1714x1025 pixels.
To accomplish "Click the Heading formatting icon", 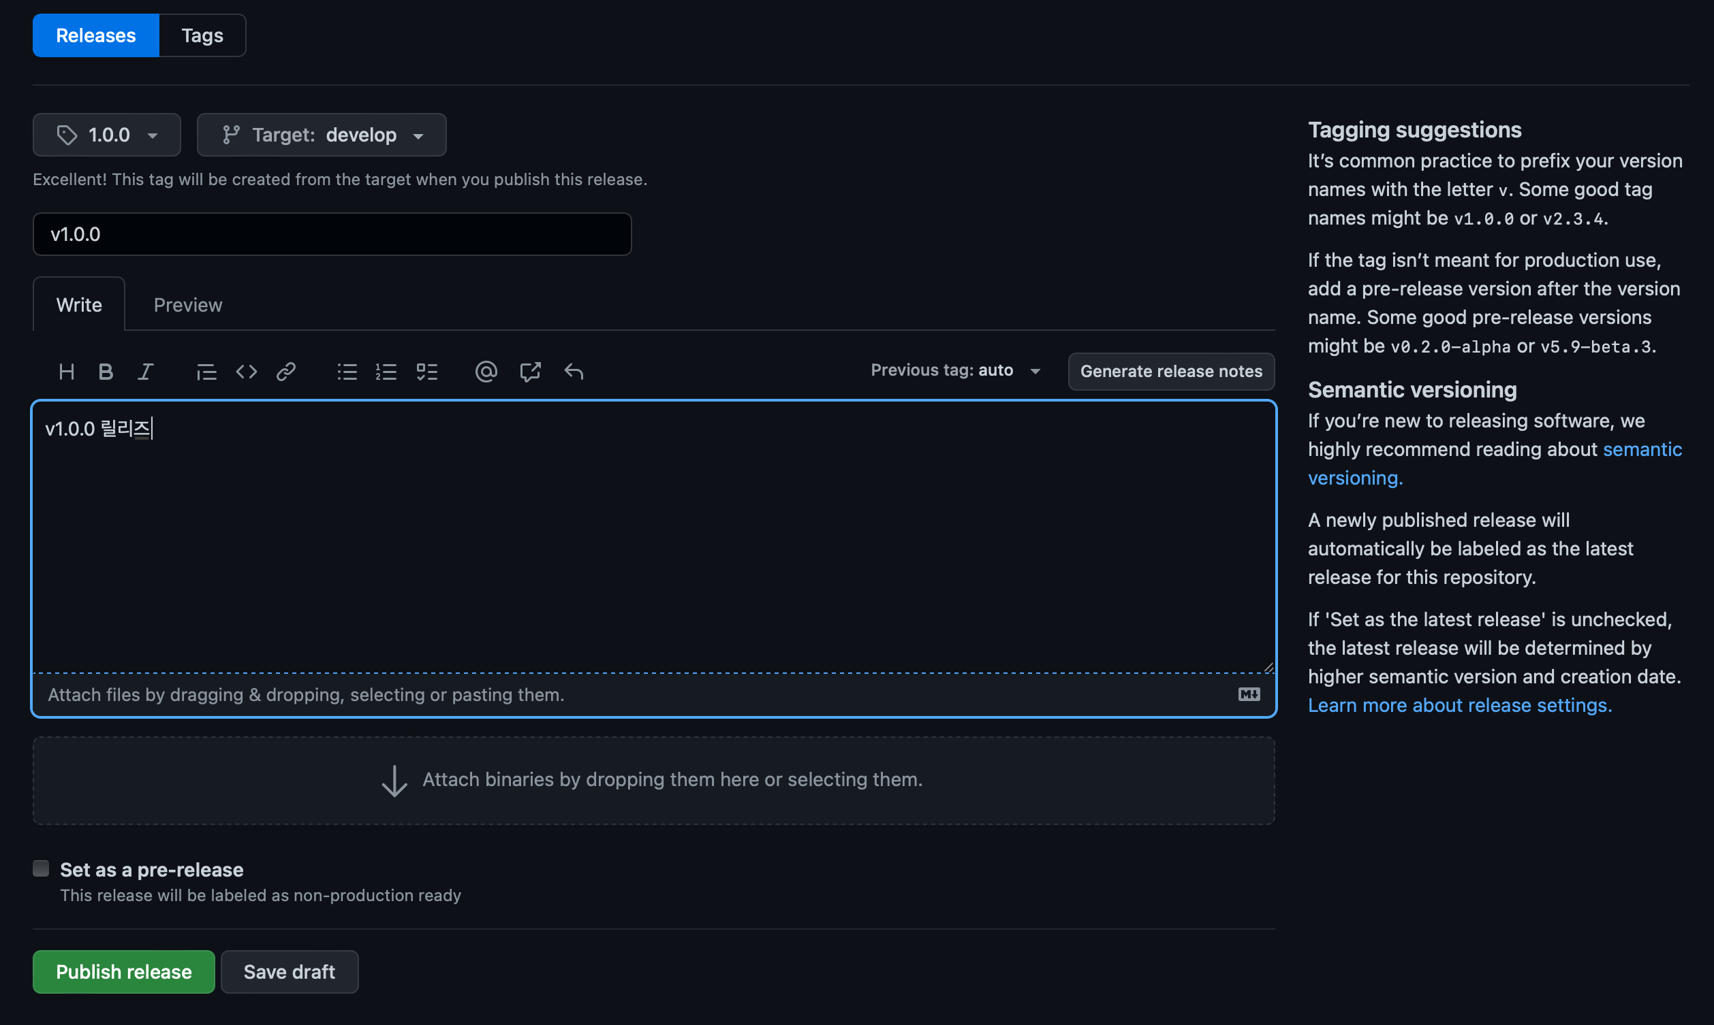I will [x=66, y=372].
